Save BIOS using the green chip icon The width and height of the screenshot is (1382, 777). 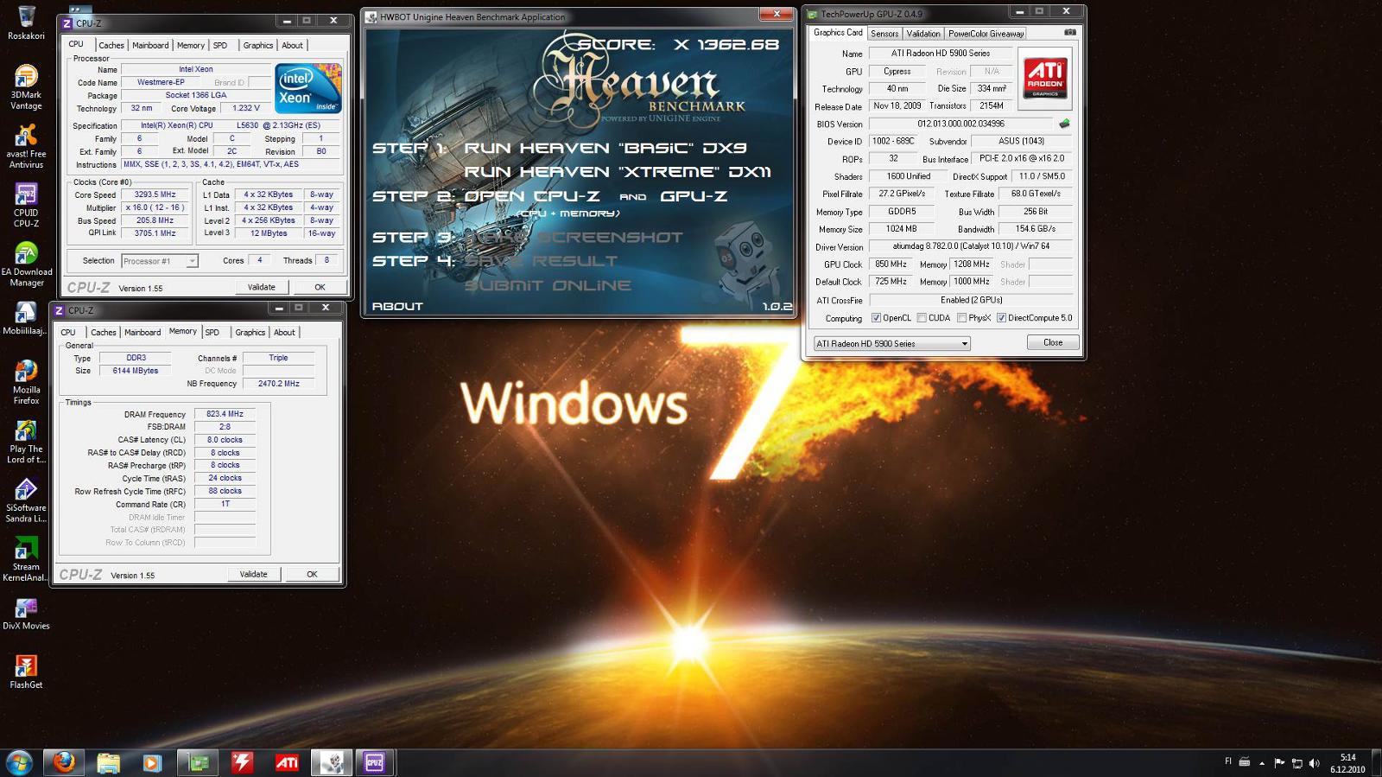1064,124
